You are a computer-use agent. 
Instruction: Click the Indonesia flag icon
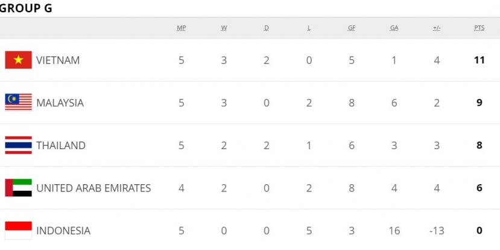coord(19,231)
